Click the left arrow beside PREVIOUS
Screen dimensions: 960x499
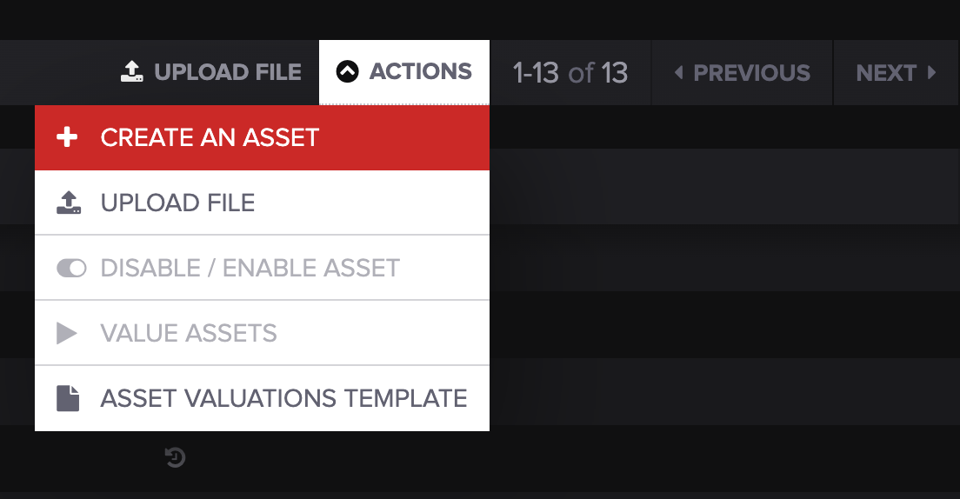[679, 72]
